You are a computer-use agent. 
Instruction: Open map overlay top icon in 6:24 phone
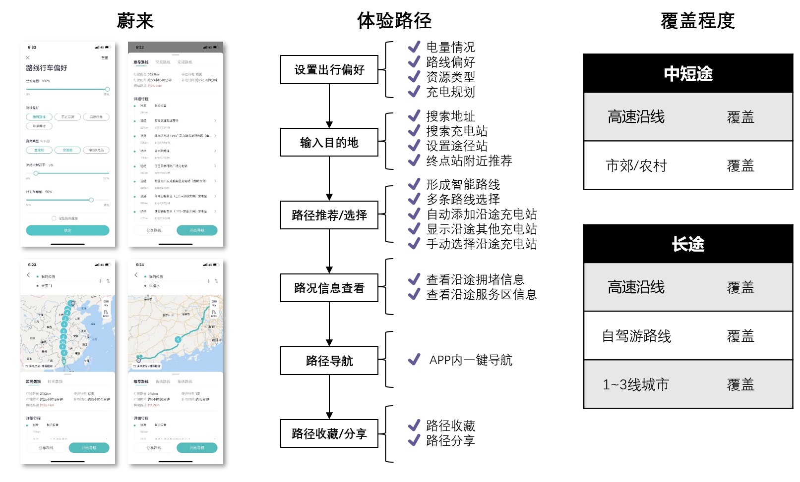pyautogui.click(x=214, y=302)
